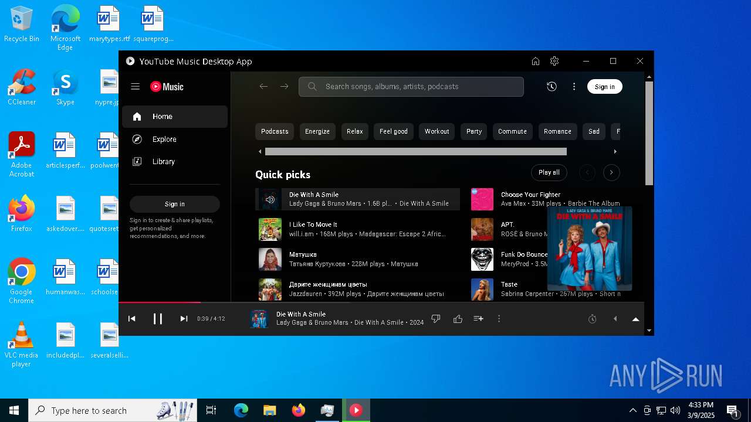The image size is (751, 422).
Task: Click the Die With A Smile album art popup
Action: coord(590,249)
